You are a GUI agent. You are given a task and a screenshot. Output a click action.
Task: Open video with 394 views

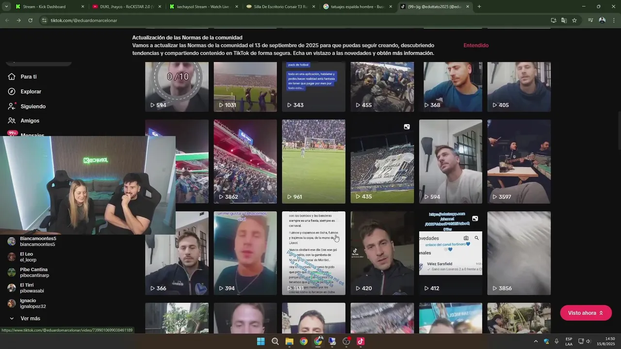tap(245, 253)
